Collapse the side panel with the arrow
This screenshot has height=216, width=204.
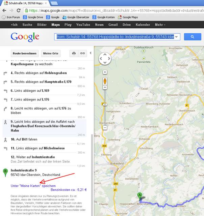pyautogui.click(x=91, y=53)
